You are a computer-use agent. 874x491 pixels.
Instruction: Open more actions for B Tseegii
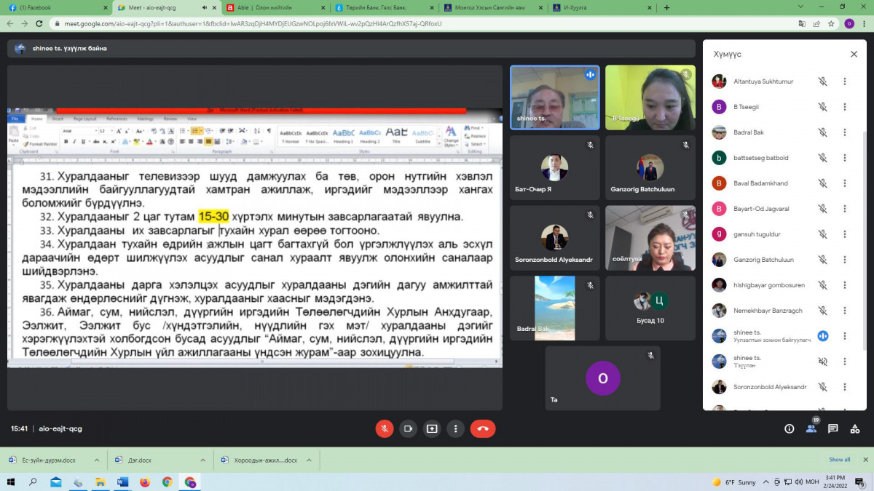tap(845, 107)
